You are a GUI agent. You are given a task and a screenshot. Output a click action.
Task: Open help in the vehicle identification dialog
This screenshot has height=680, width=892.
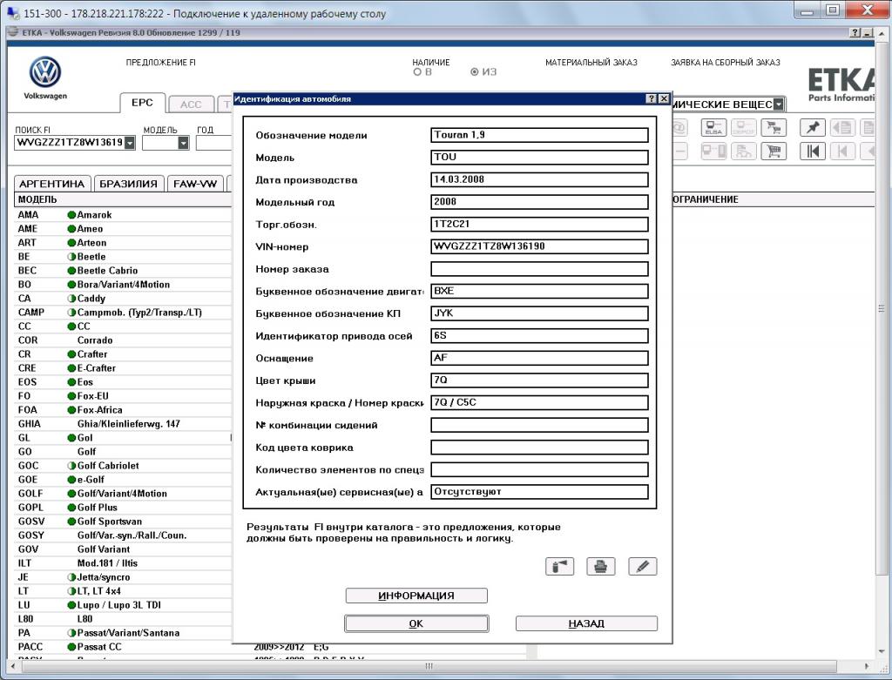click(652, 99)
